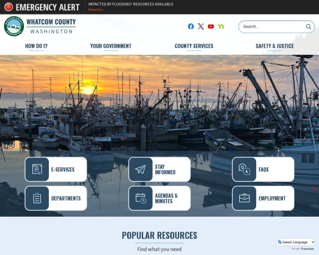Open the Safety & Justice menu
The width and height of the screenshot is (319, 255).
275,46
